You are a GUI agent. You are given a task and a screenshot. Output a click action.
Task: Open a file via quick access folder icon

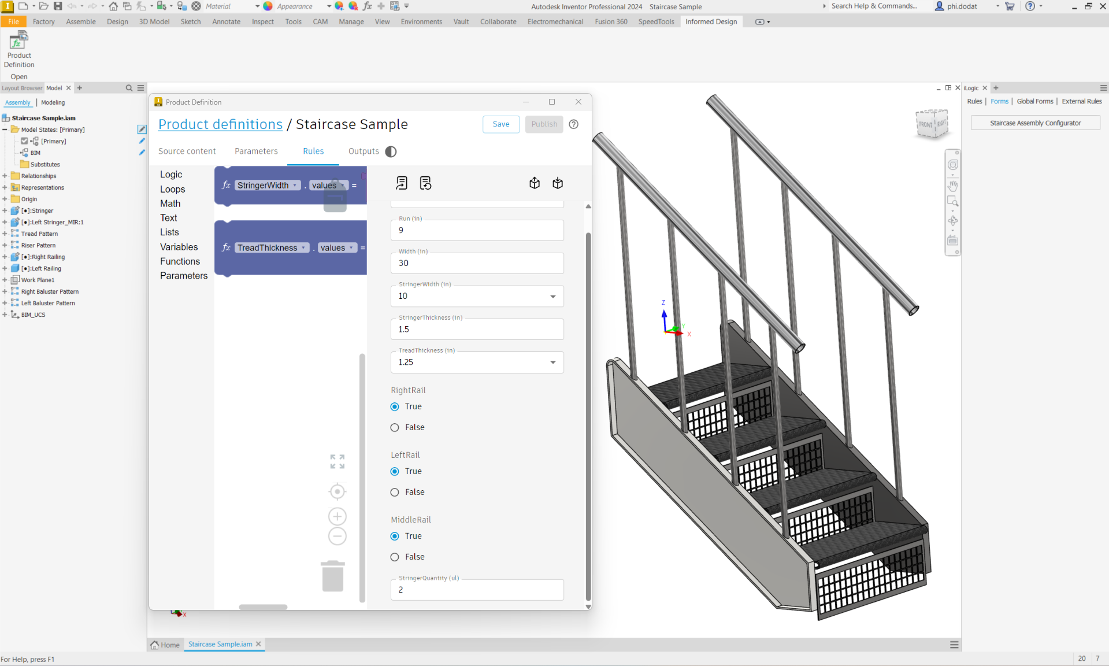click(x=43, y=6)
